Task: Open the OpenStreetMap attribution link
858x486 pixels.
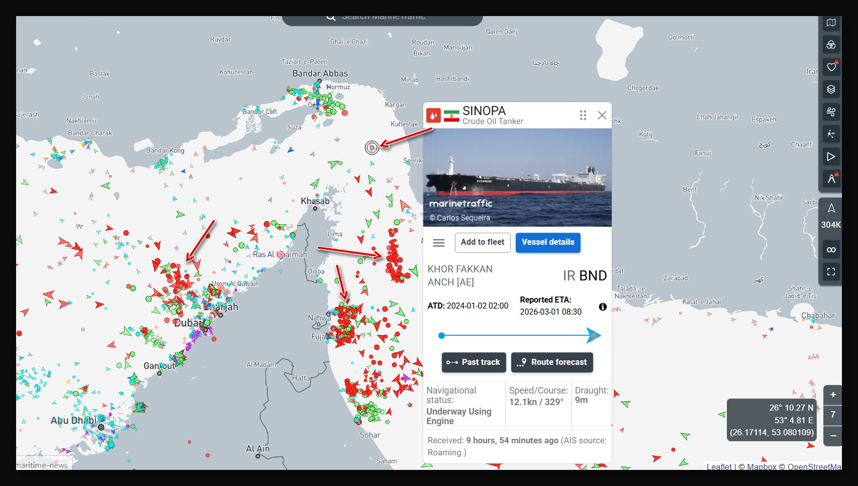Action: (814, 466)
